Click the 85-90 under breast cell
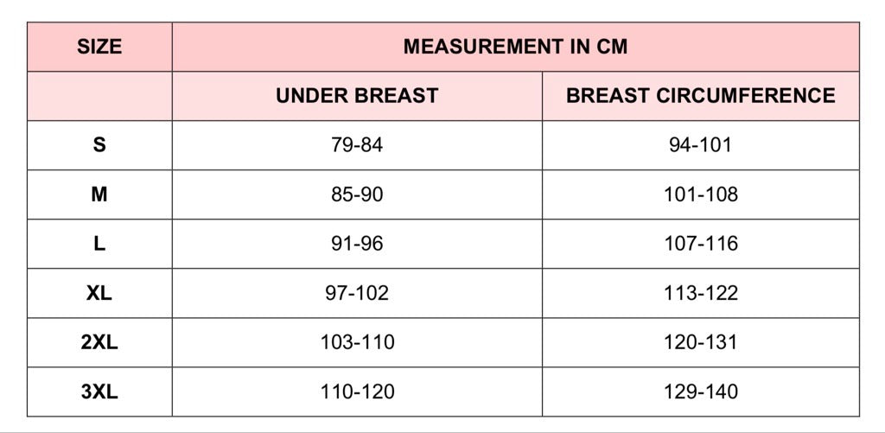The width and height of the screenshot is (885, 433). (x=357, y=194)
